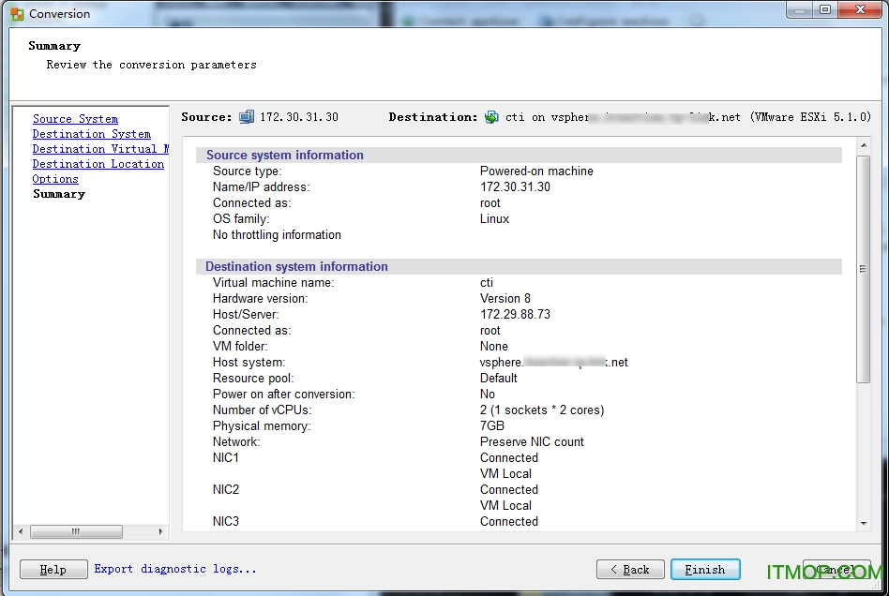
Task: Click the sidebar horizontal scrollbar thumb
Action: click(76, 531)
